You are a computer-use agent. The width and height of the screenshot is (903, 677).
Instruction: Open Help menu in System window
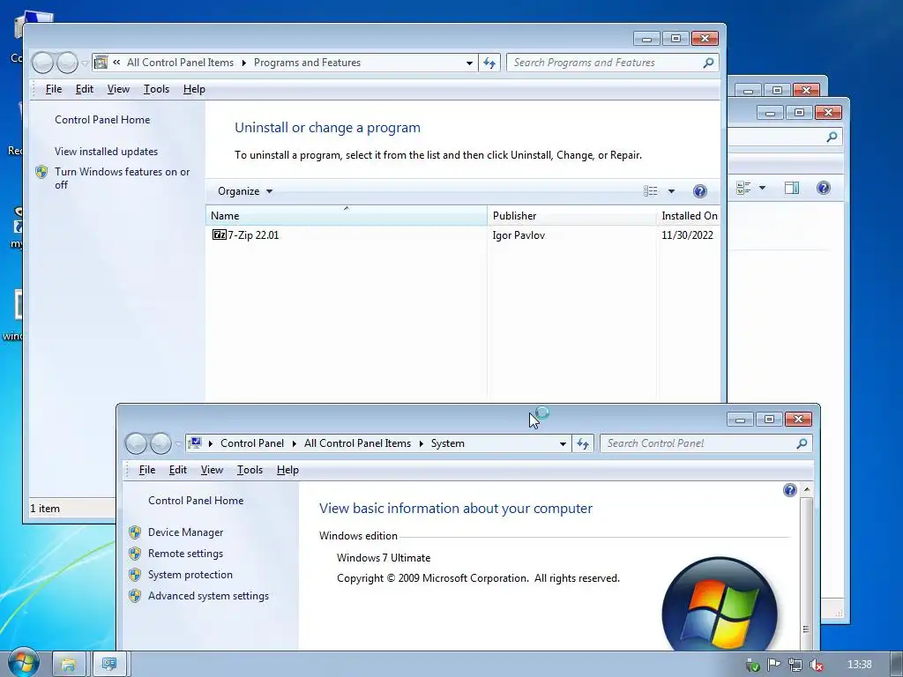click(x=287, y=471)
